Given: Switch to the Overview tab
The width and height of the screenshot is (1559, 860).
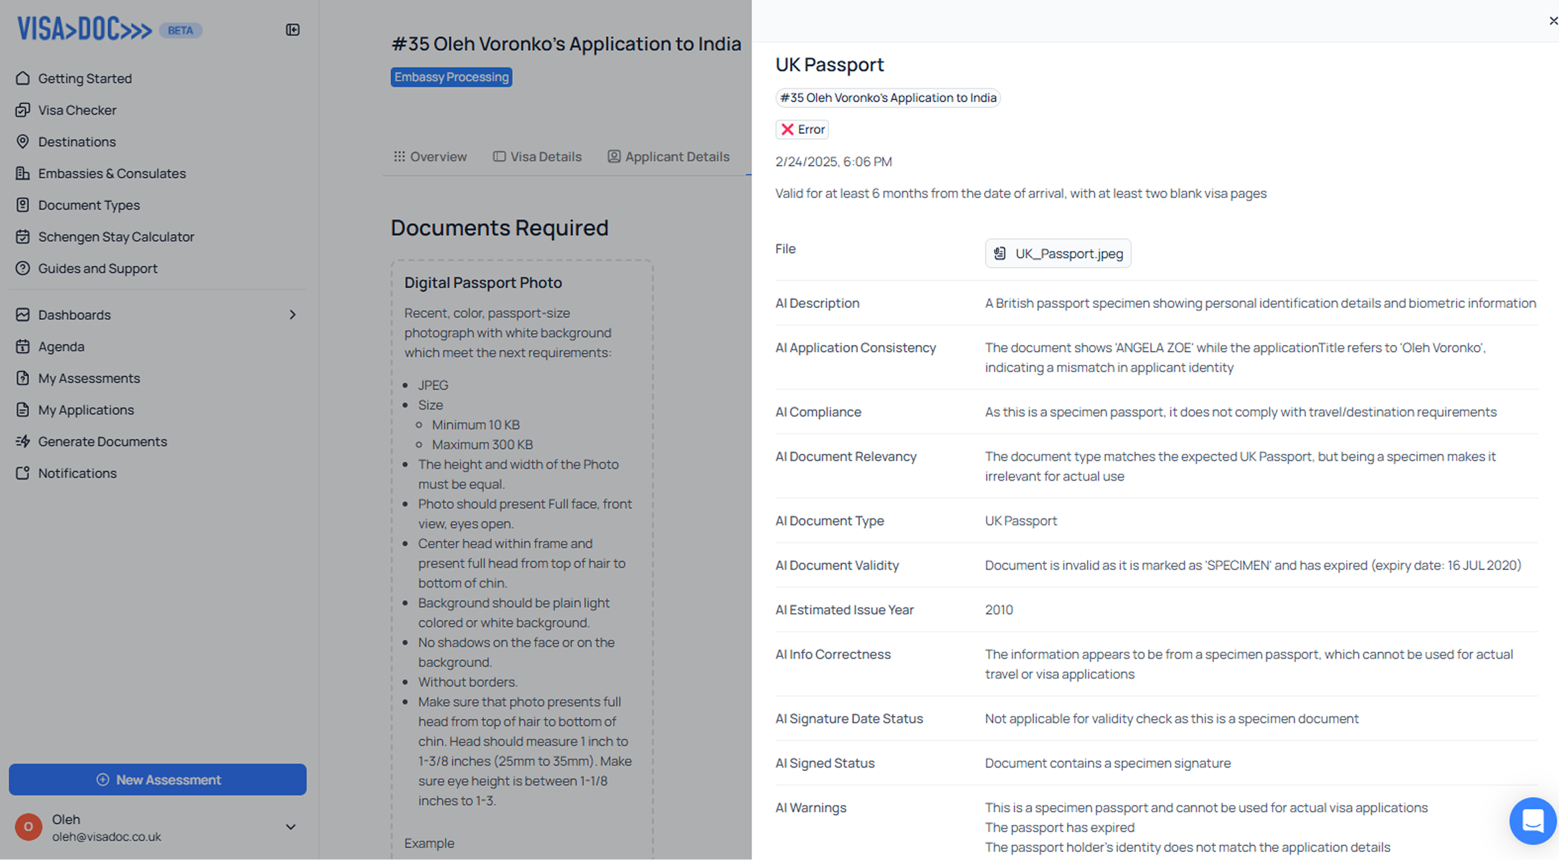Looking at the screenshot, I should click(431, 157).
